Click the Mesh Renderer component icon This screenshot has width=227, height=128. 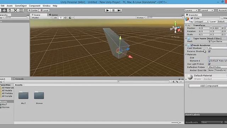(189, 45)
